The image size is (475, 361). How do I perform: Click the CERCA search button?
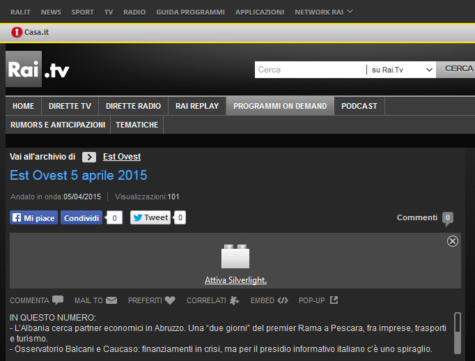(x=455, y=69)
